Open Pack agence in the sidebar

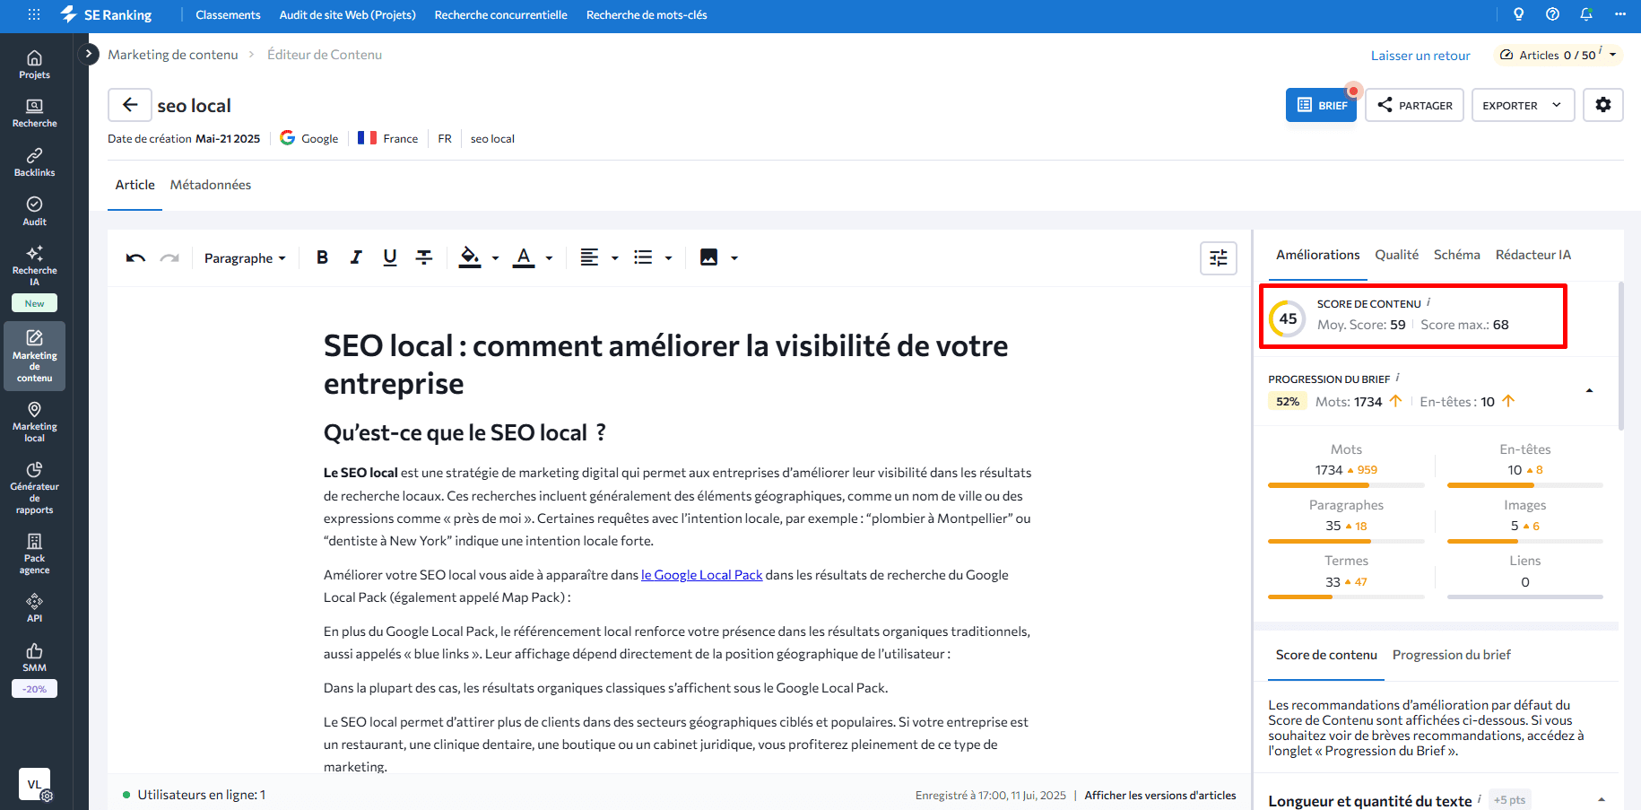[34, 553]
